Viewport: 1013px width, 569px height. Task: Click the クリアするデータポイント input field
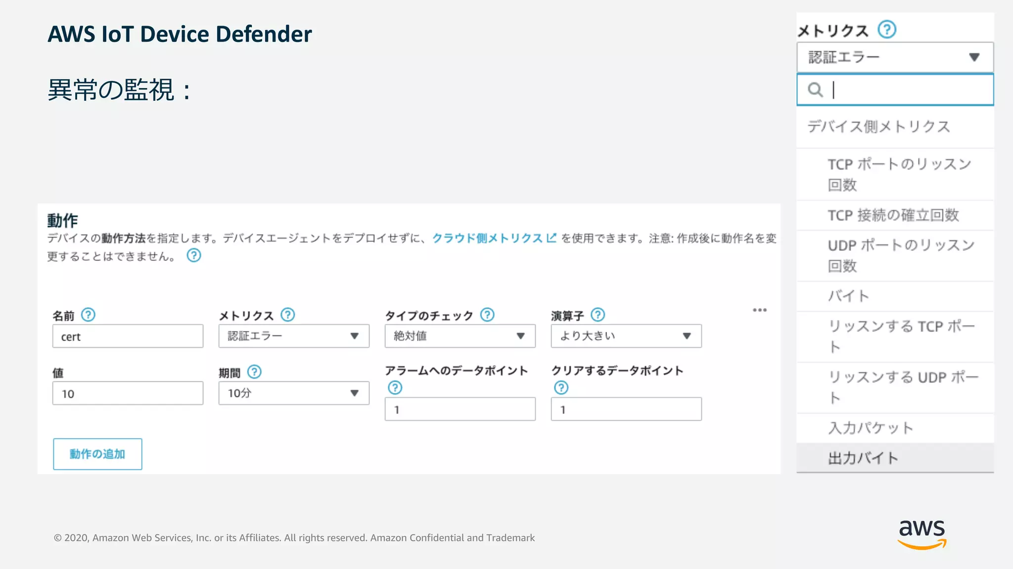[626, 409]
